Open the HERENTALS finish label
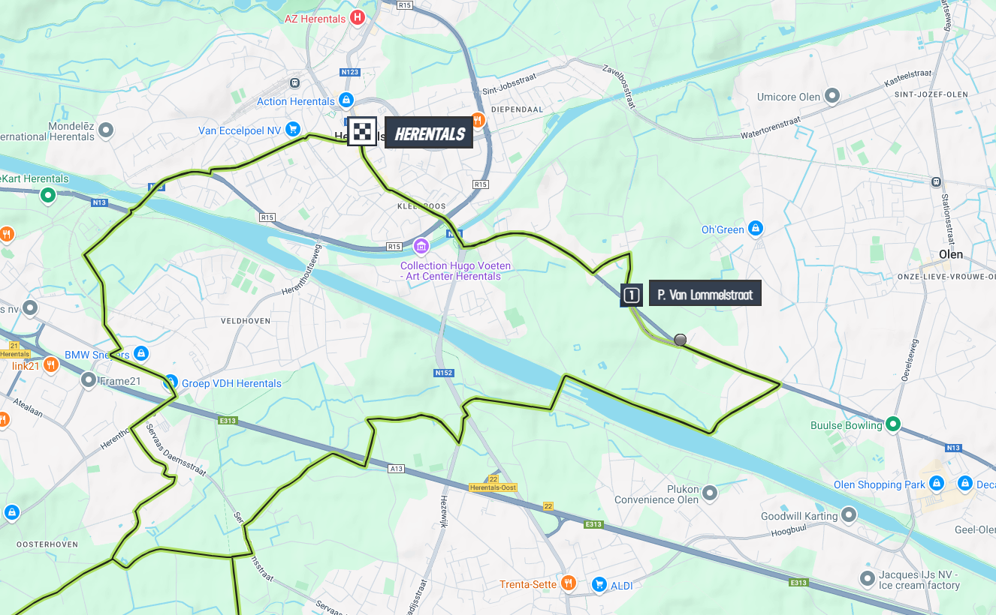 [x=429, y=133]
